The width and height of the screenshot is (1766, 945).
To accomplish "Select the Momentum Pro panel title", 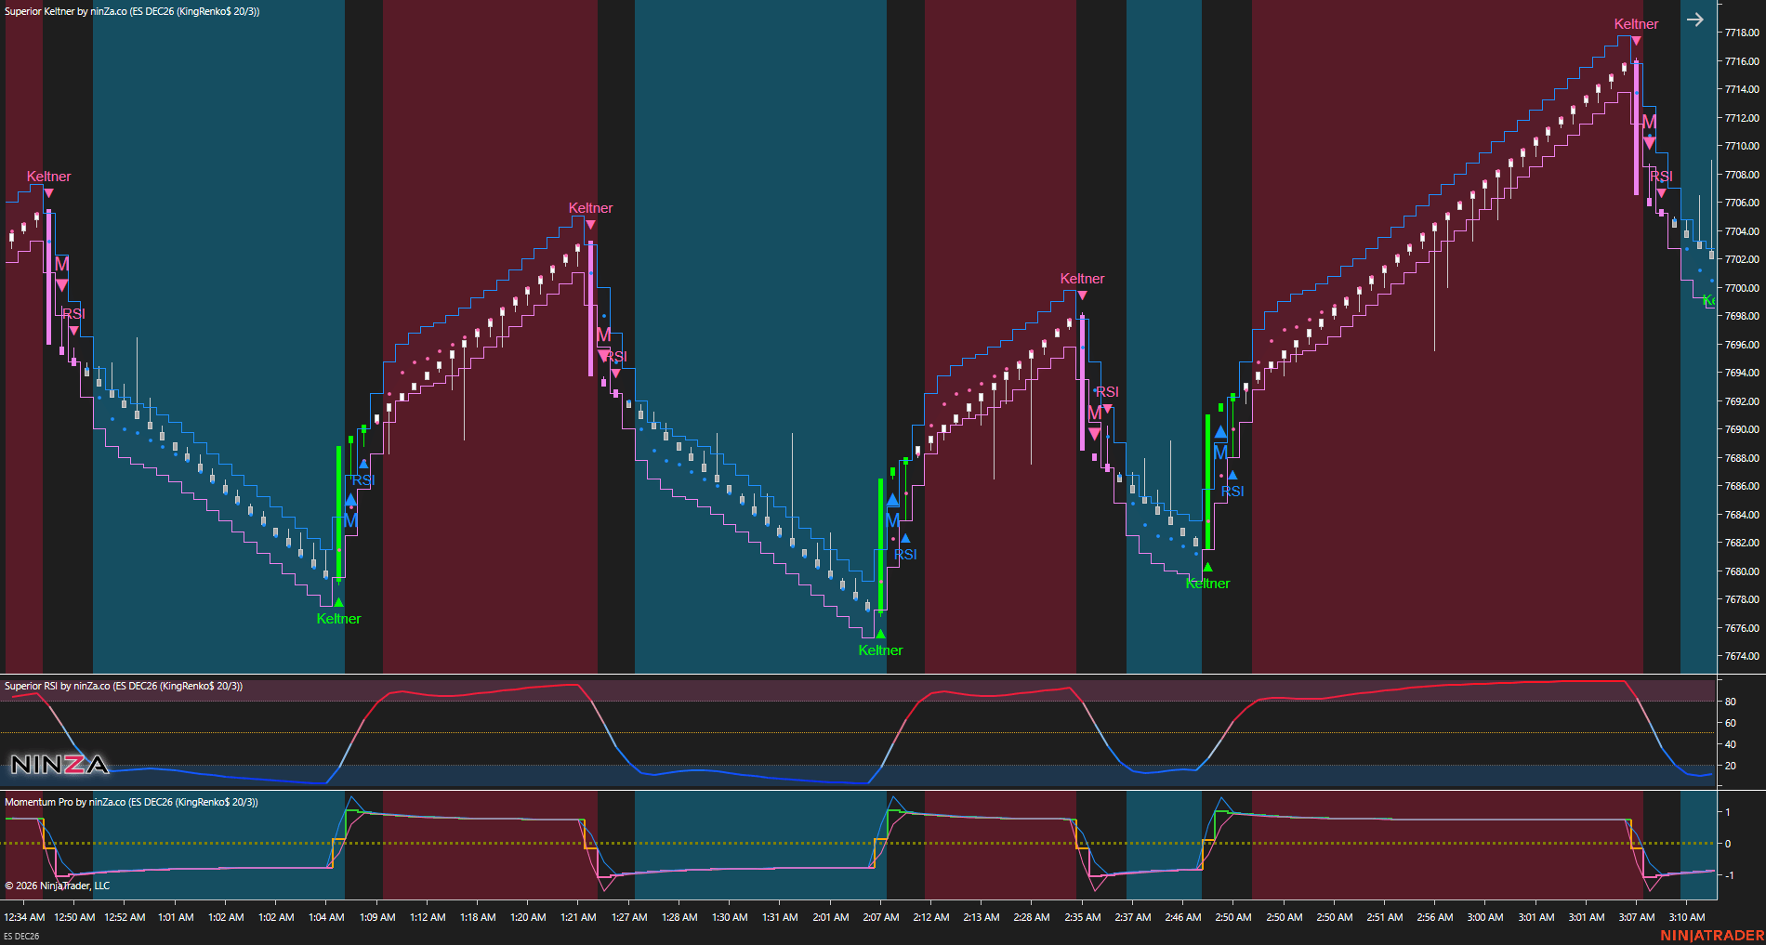I will (131, 802).
